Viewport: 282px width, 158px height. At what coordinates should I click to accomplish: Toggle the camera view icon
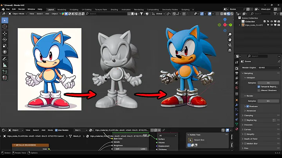click(230, 45)
